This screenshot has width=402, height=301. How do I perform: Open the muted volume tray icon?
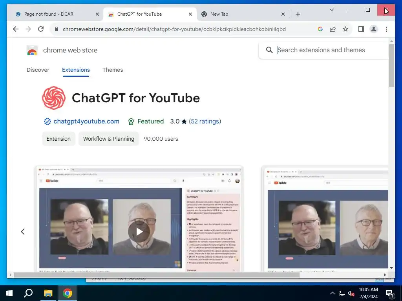pos(351,293)
